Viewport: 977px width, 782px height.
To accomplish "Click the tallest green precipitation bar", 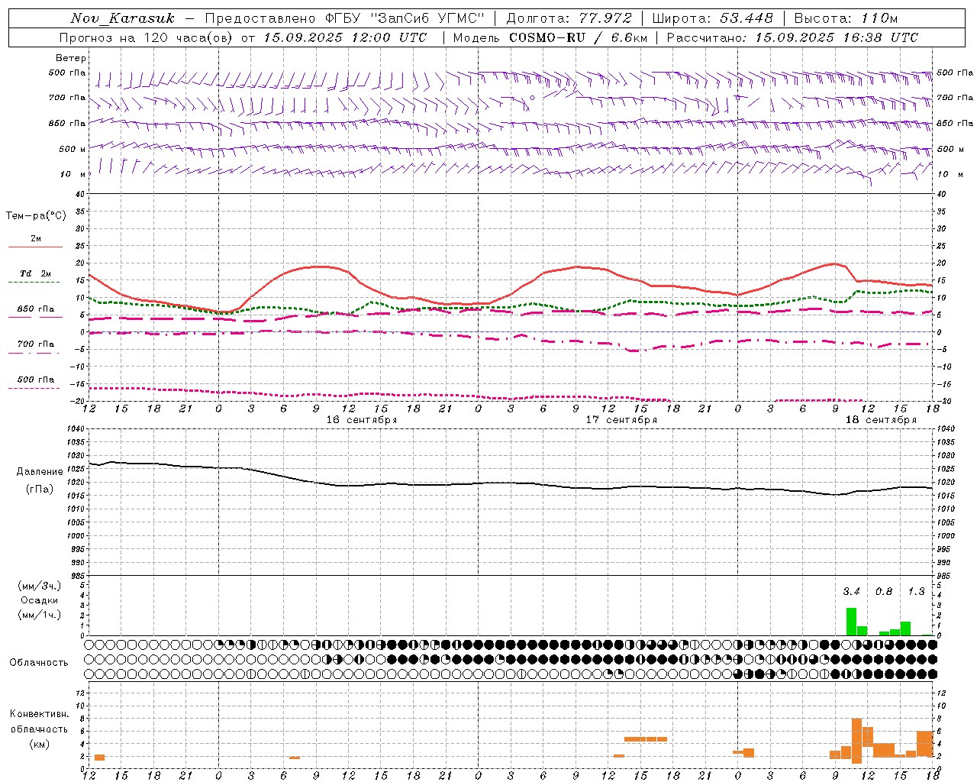I will point(851,622).
